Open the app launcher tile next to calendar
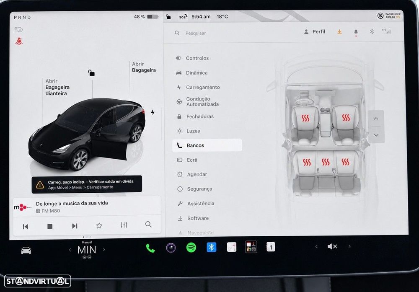419x292 pixels. (x=251, y=247)
